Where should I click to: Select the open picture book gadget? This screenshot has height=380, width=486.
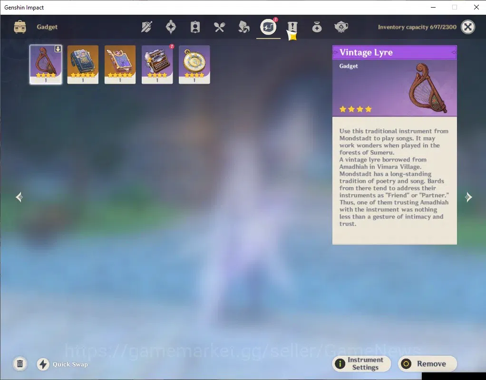point(120,65)
